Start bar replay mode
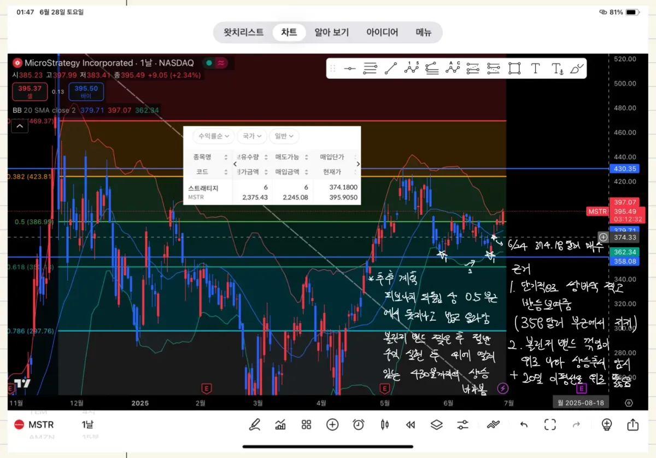 click(410, 425)
